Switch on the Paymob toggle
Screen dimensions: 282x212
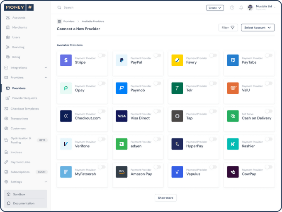[x=158, y=83]
